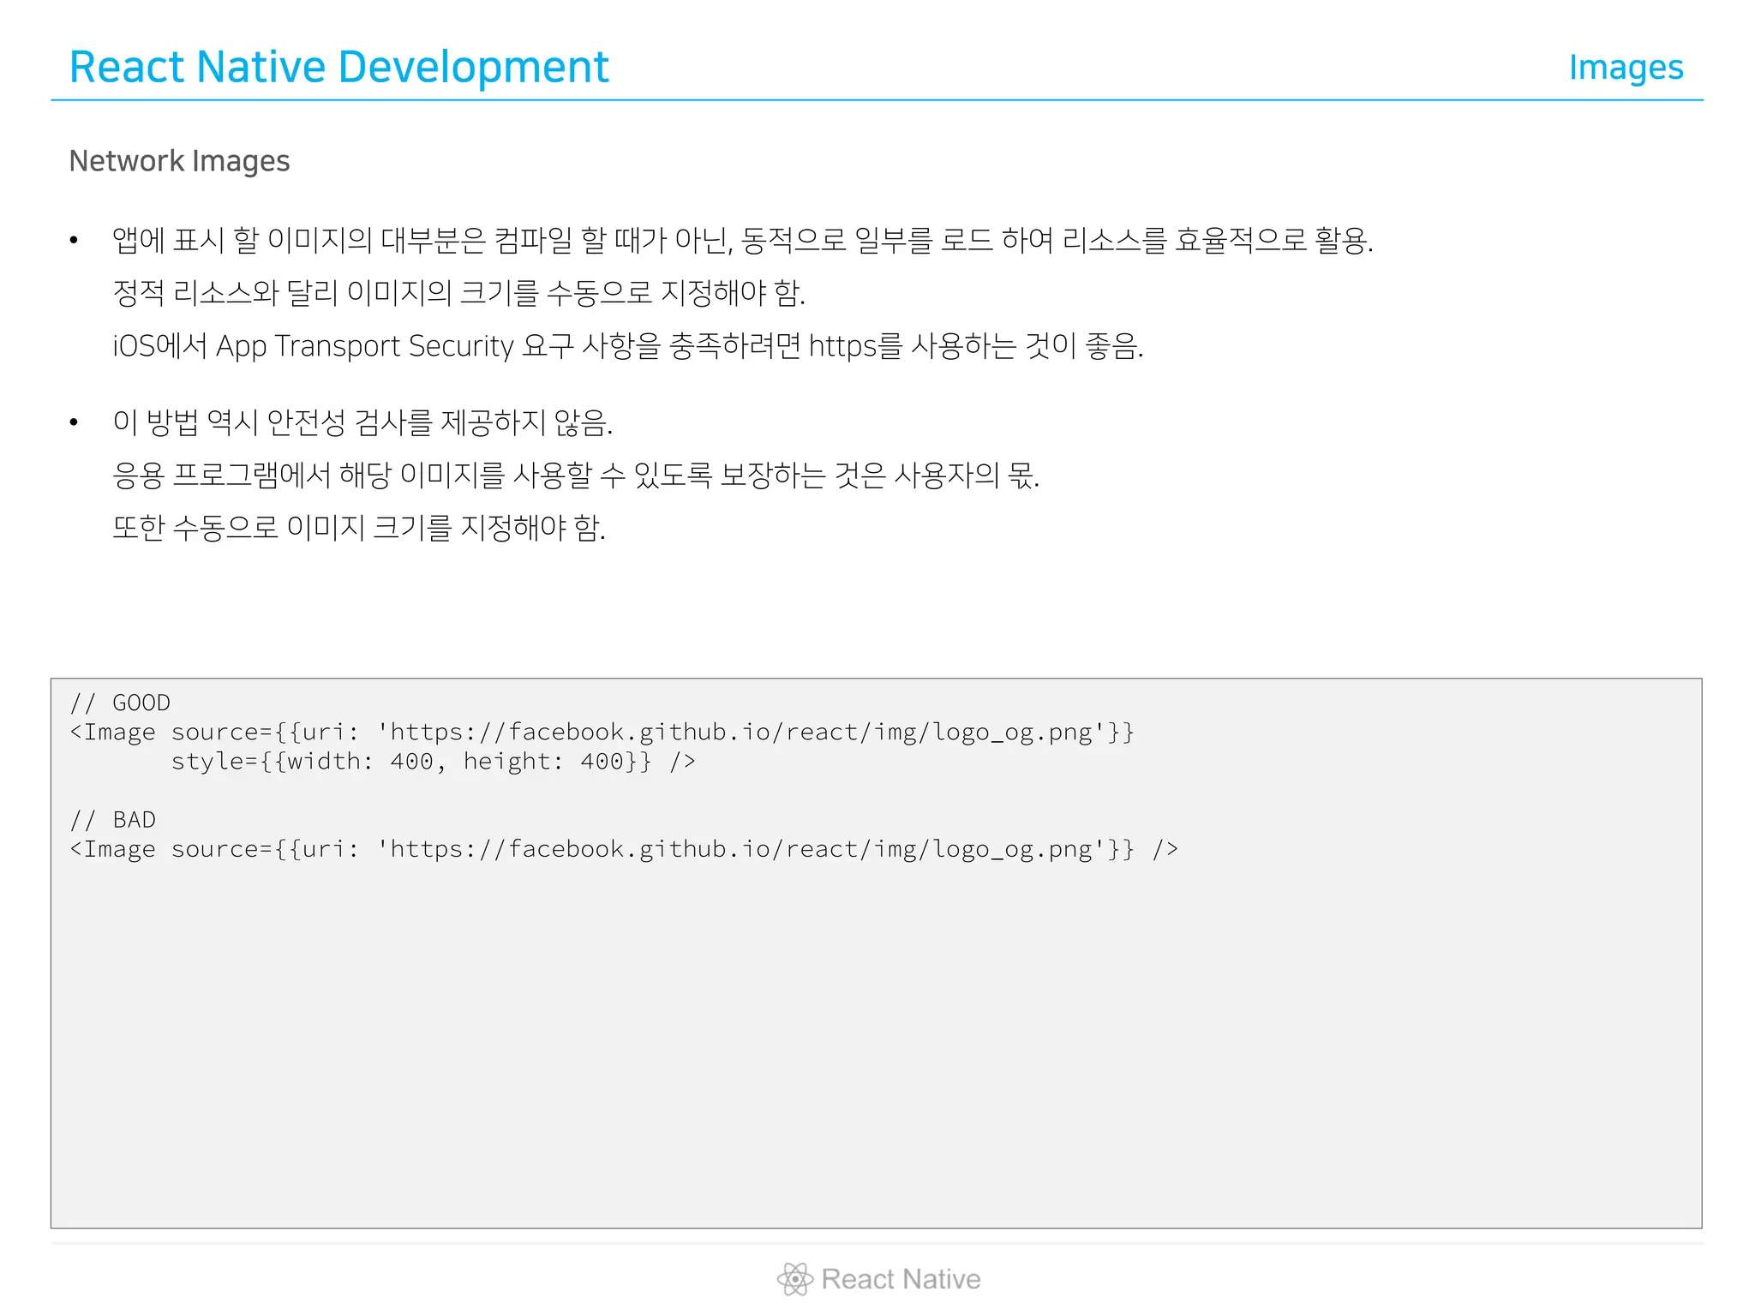Click the style width 400 height 400 line
The width and height of the screenshot is (1755, 1316).
pyautogui.click(x=433, y=761)
